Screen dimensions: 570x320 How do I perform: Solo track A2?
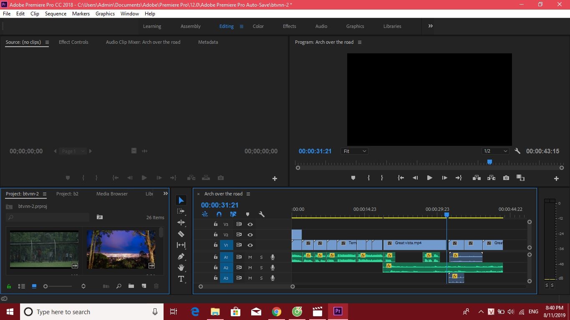[261, 267]
